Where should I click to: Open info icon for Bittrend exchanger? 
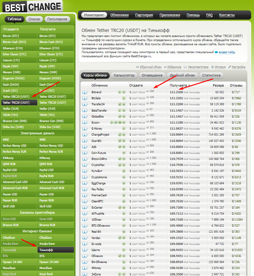coord(85,92)
